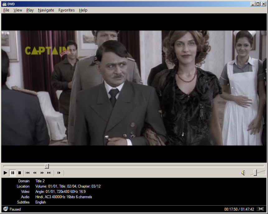Click the 'Subtitles' label

(23, 202)
